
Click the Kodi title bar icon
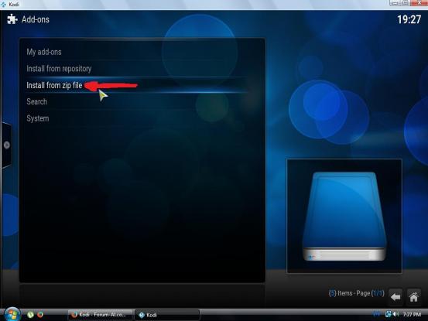point(3,4)
